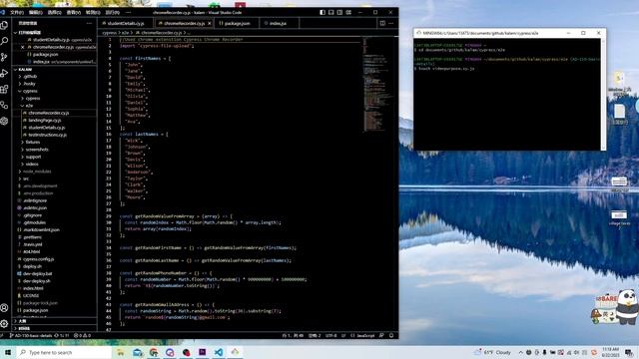Collapse the Open Editors section
This screenshot has height=359, width=639.
click(55, 33)
